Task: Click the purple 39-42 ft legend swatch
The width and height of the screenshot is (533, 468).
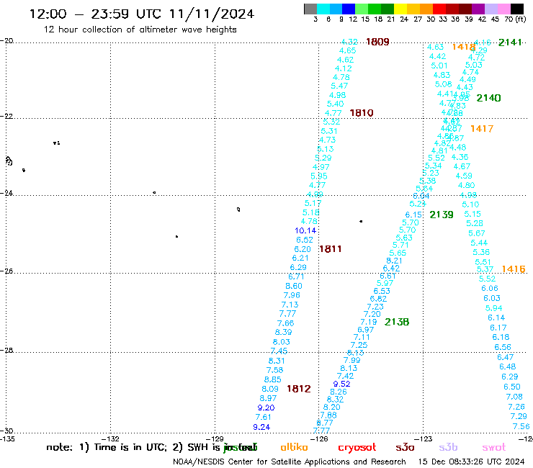Action: 478,9
